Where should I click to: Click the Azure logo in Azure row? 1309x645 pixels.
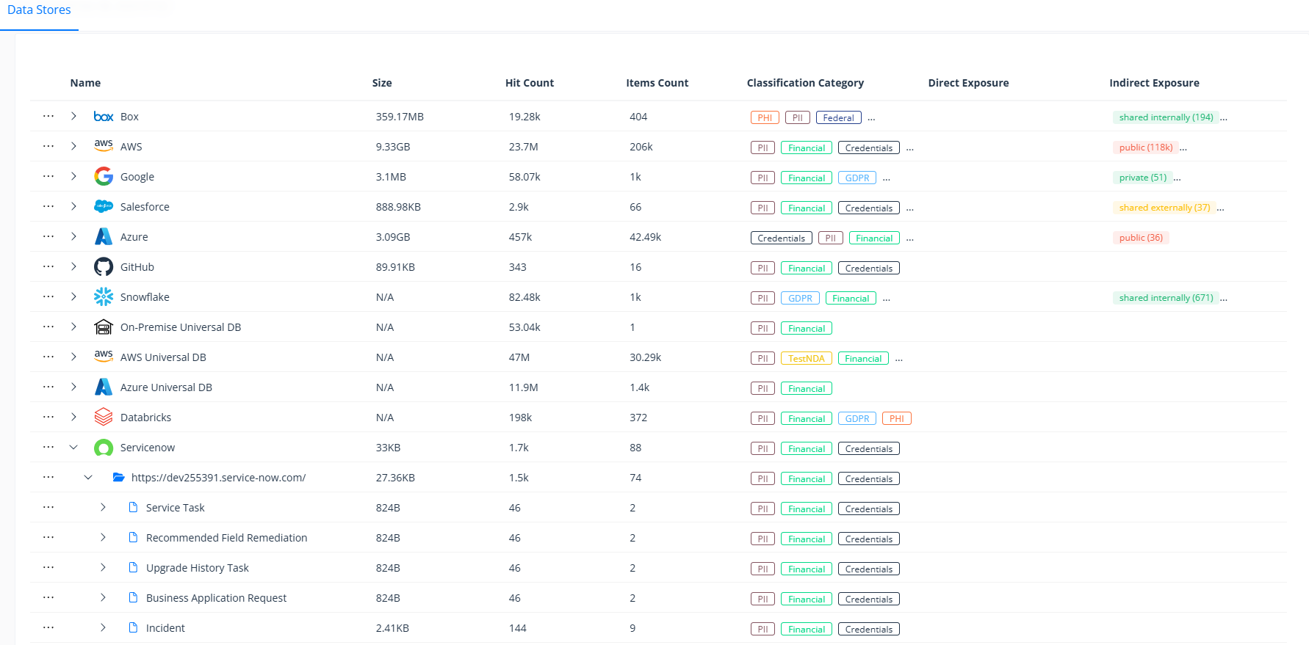coord(104,236)
